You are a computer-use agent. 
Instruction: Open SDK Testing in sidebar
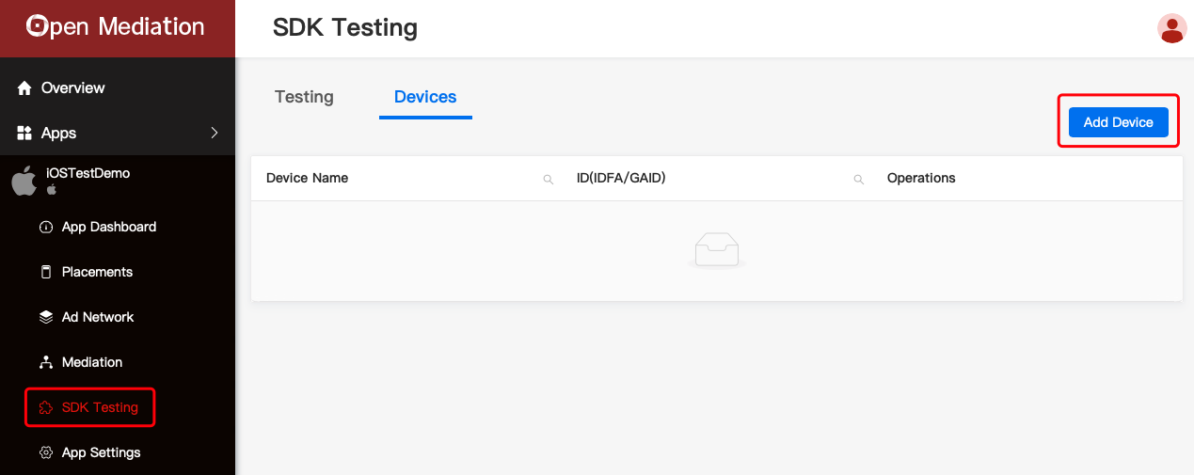tap(100, 407)
